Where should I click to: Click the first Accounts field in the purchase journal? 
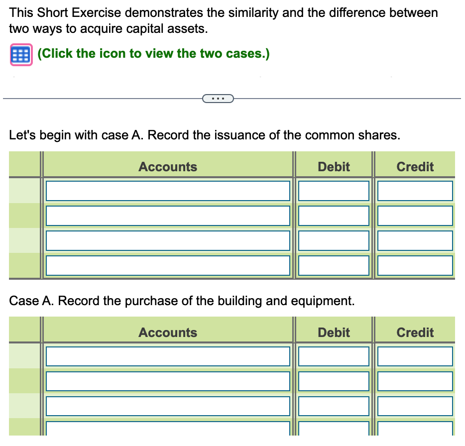pos(167,356)
